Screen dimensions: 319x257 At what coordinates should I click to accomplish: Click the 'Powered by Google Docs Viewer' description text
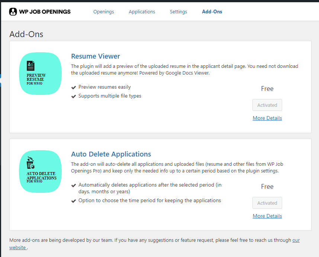[x=174, y=73]
